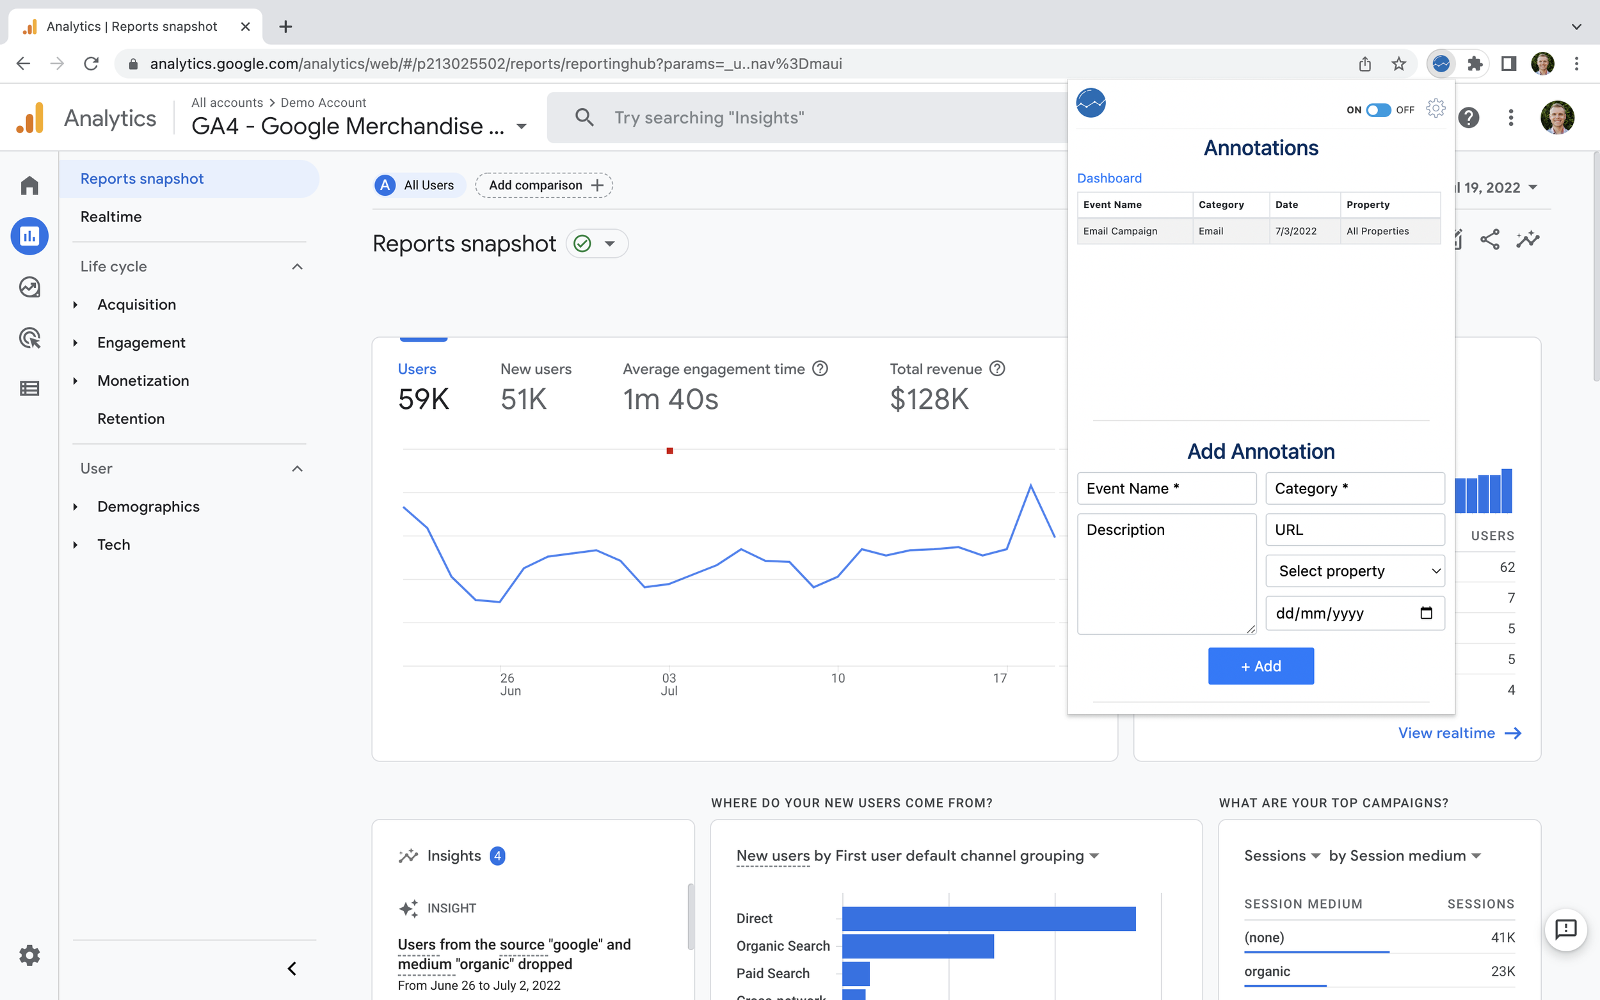
Task: Switch to the Realtime report
Action: [111, 216]
